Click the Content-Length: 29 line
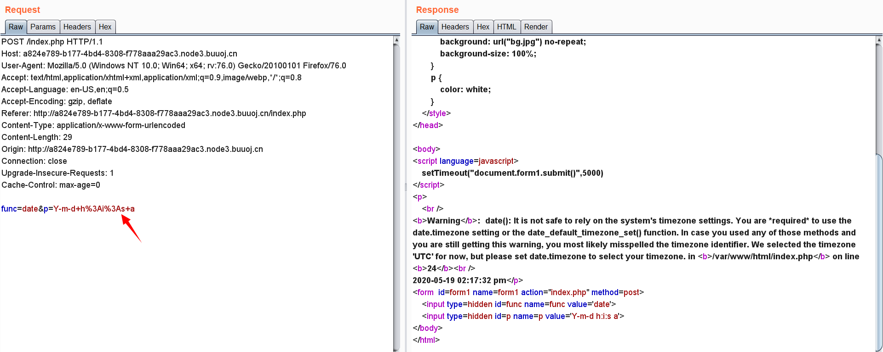The image size is (883, 352). click(37, 137)
